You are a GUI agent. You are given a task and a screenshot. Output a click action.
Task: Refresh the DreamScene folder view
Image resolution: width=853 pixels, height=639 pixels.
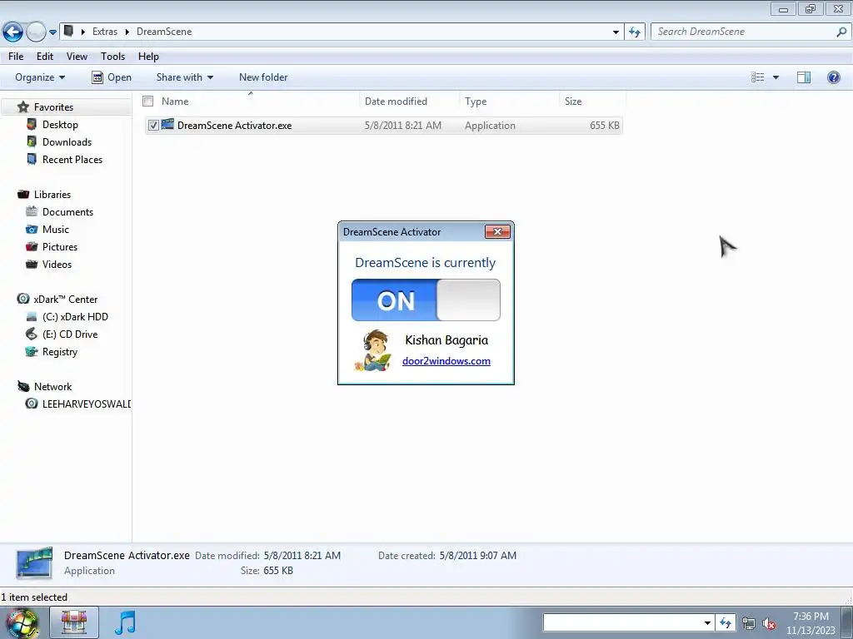click(634, 32)
